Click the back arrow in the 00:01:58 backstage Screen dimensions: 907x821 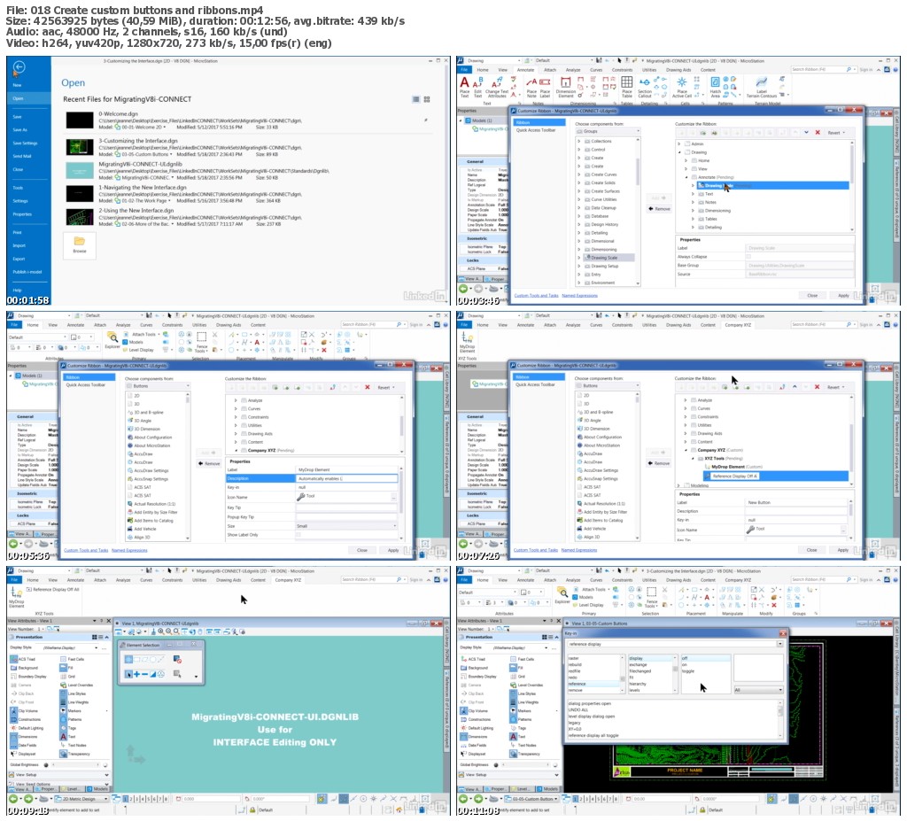[19, 67]
